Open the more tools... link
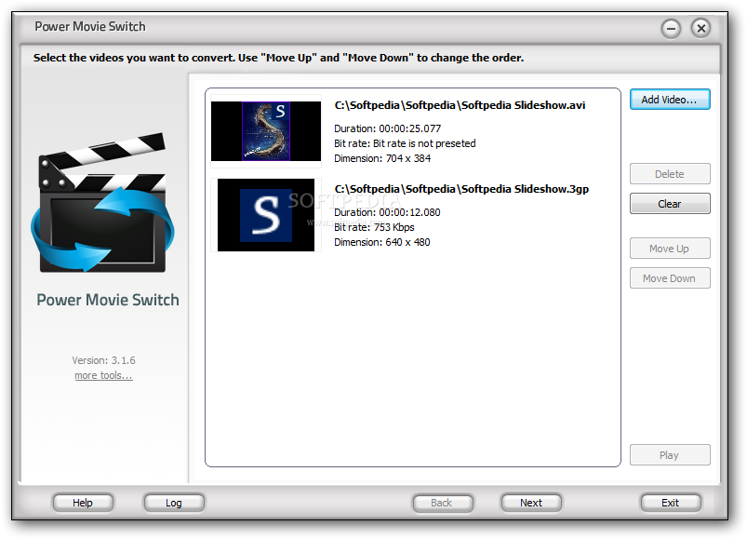The image size is (747, 539). pos(103,375)
